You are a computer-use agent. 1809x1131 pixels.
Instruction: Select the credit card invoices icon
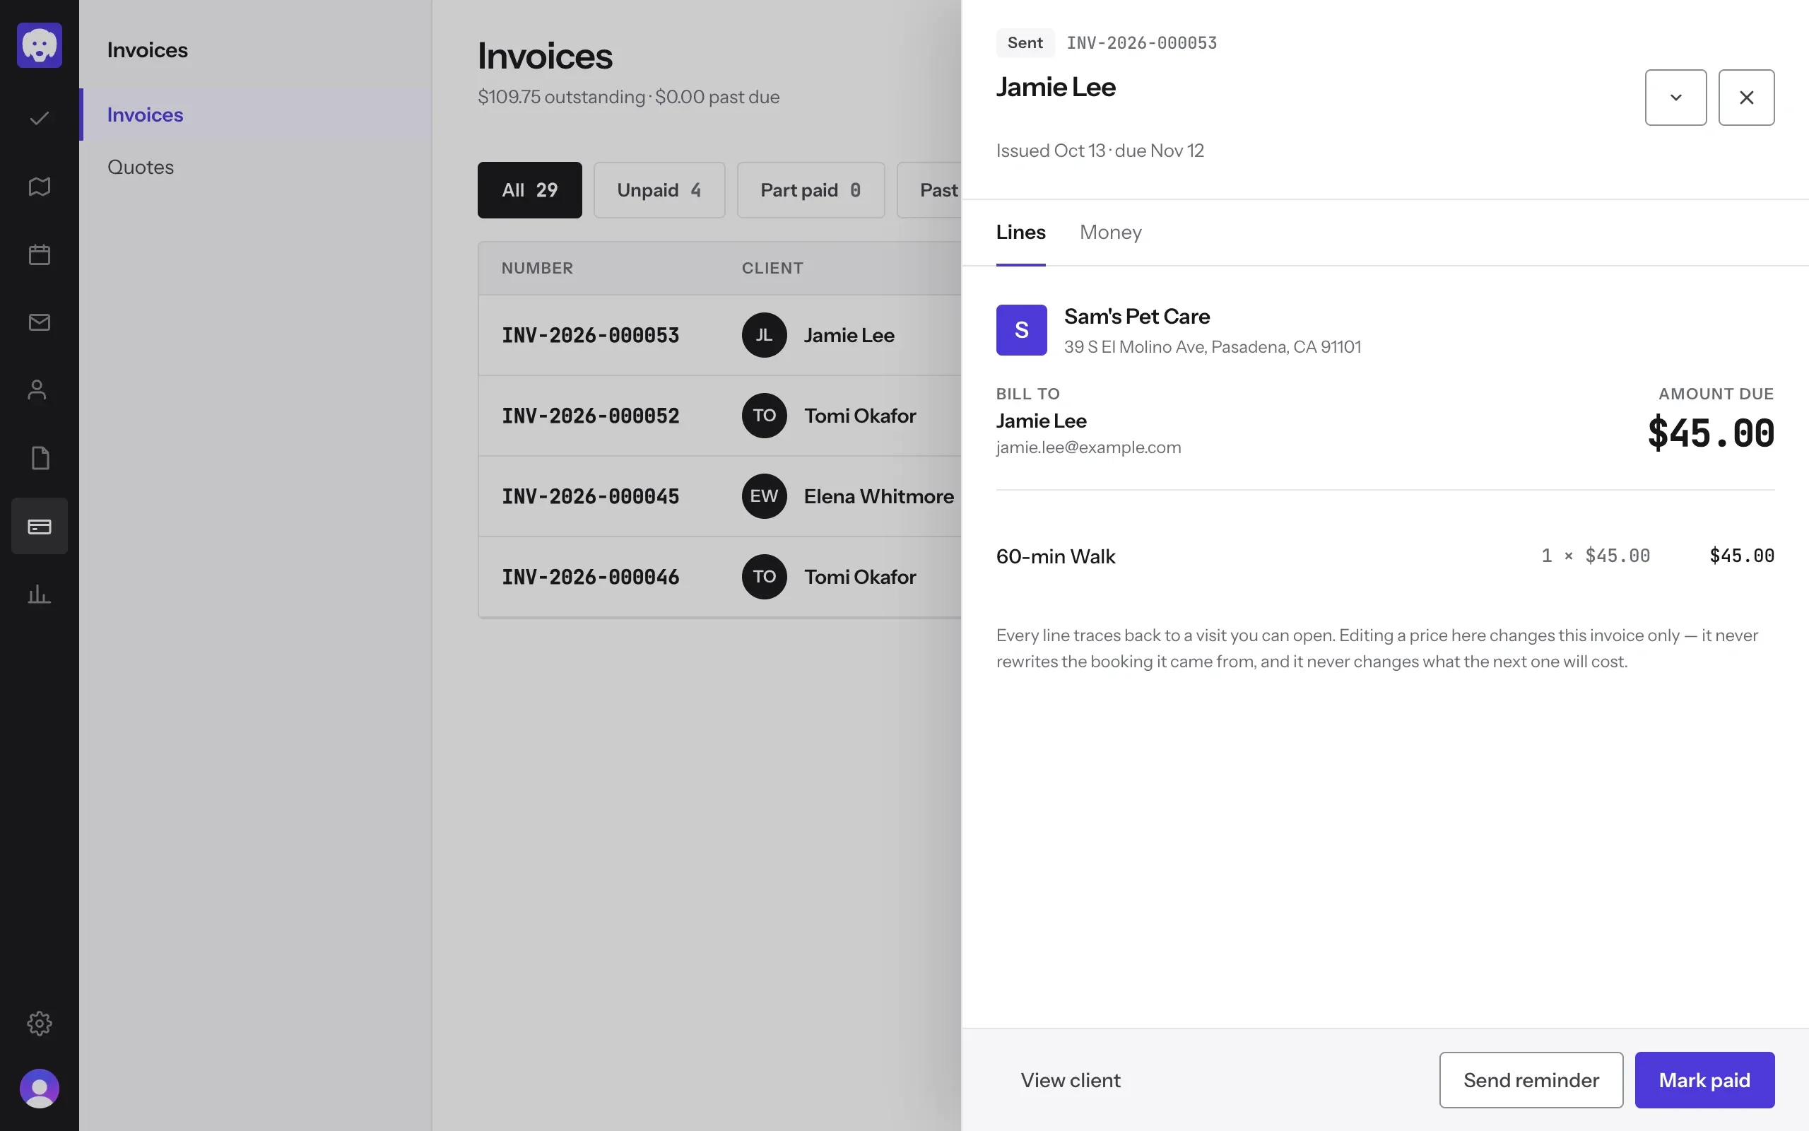tap(40, 526)
